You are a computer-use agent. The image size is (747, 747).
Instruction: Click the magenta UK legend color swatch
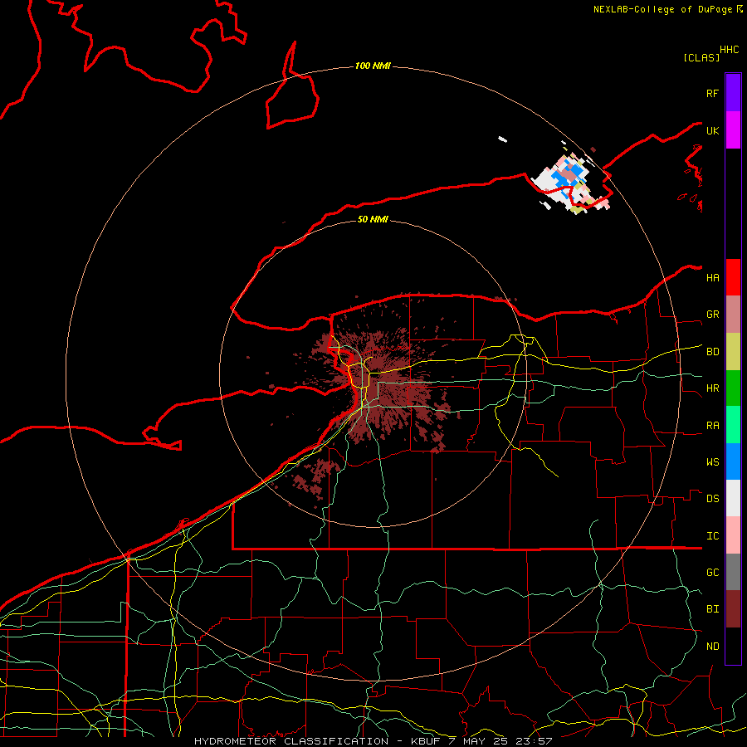click(733, 130)
